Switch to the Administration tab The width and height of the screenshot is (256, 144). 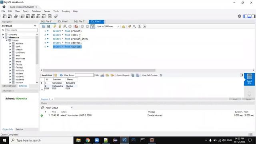(9, 86)
